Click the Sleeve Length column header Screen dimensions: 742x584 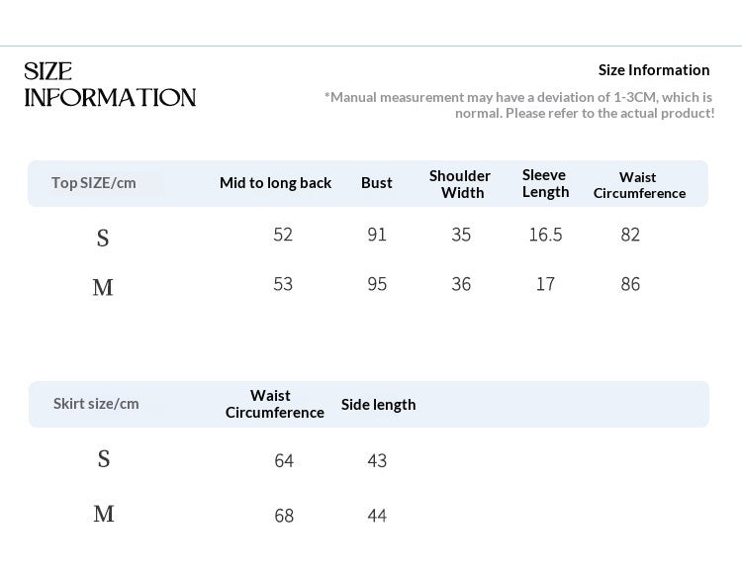pyautogui.click(x=545, y=183)
